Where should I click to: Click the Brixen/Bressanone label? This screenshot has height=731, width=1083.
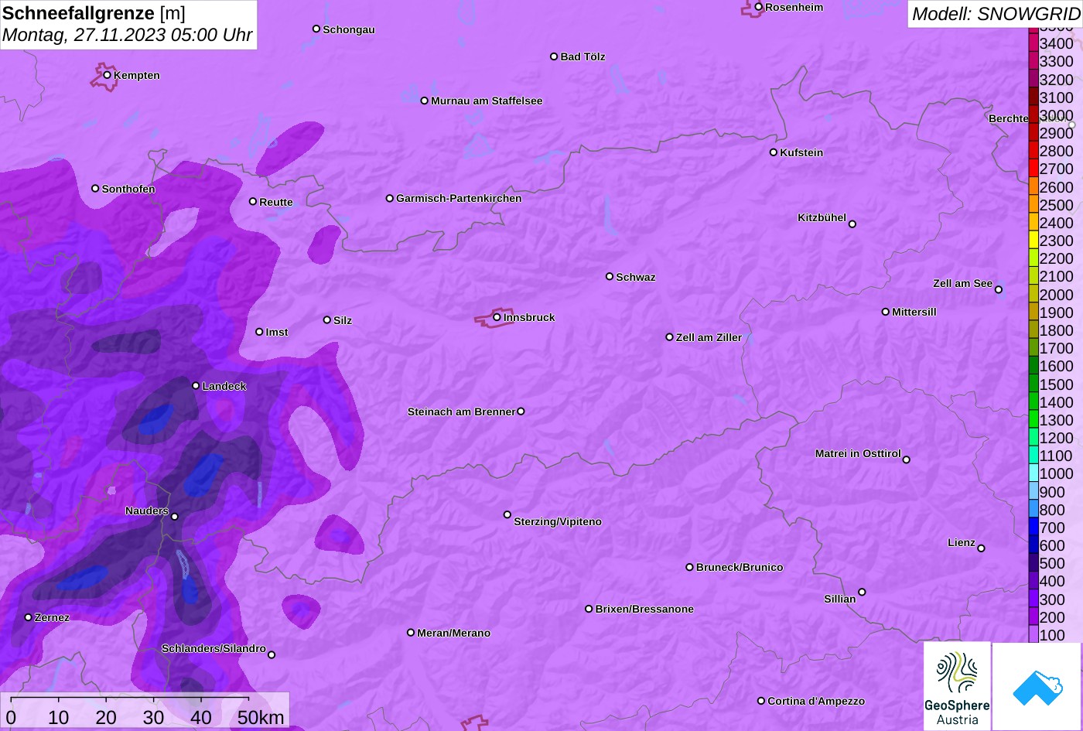pos(644,609)
